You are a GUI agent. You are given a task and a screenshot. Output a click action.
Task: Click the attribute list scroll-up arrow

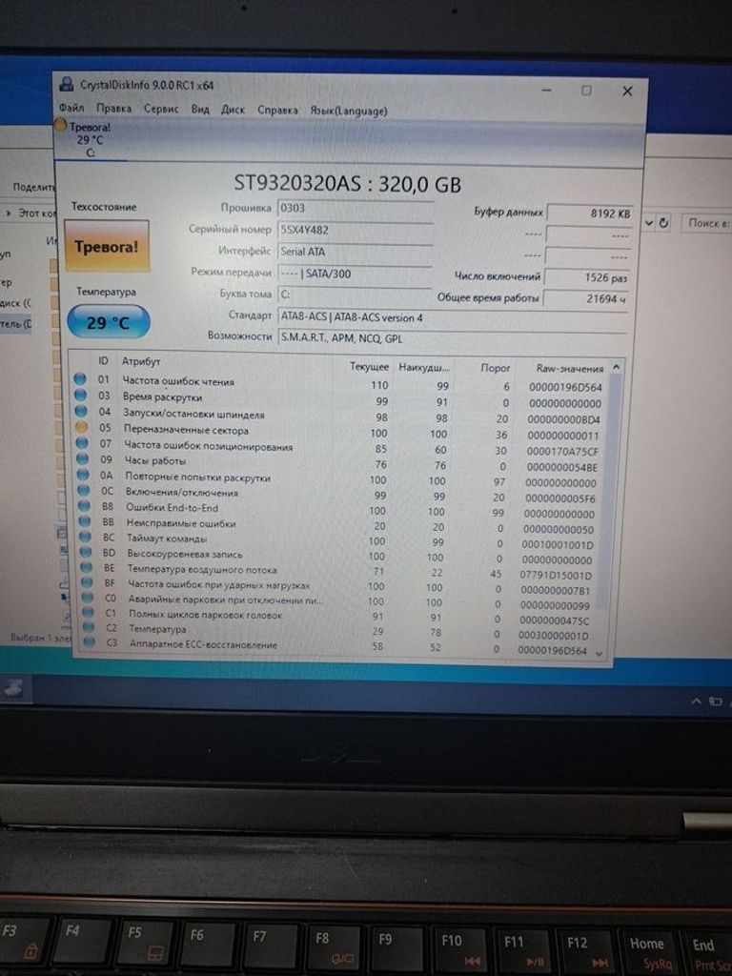click(x=616, y=367)
